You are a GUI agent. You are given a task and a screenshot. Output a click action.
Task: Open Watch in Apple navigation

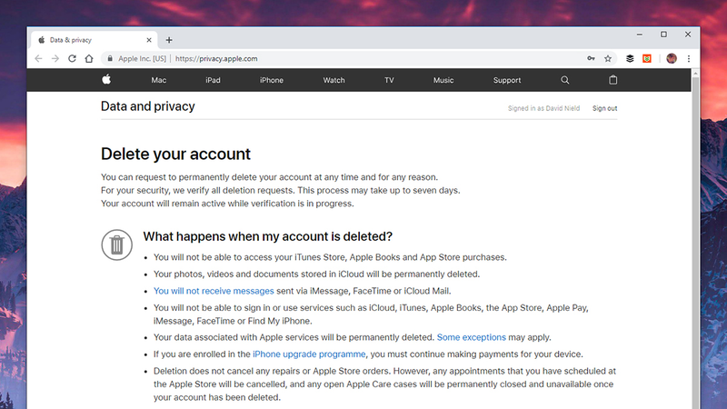coord(334,80)
